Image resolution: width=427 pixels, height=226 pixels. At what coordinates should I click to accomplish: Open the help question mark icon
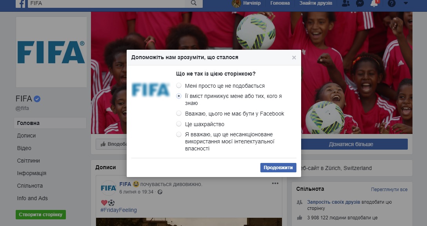point(391,3)
